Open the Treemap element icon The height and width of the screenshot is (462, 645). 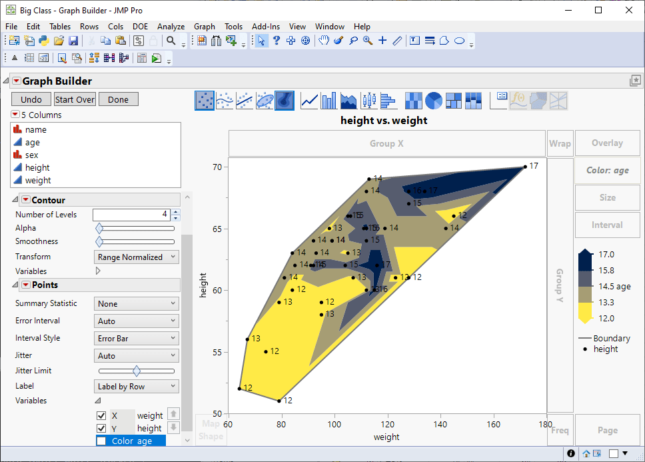click(x=454, y=100)
